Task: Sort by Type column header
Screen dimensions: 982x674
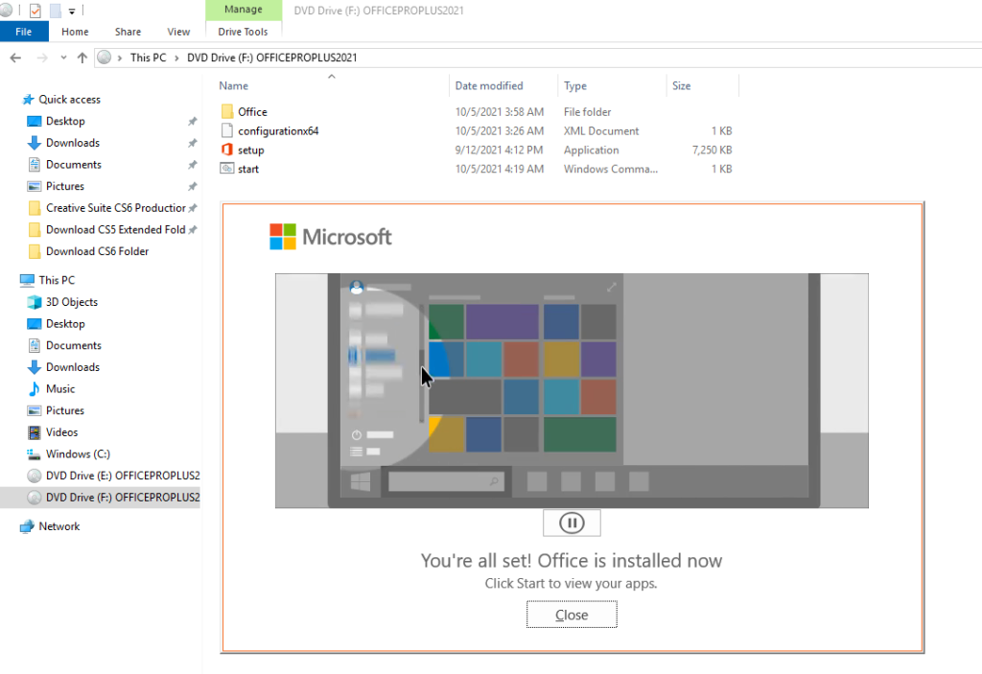Action: tap(575, 86)
